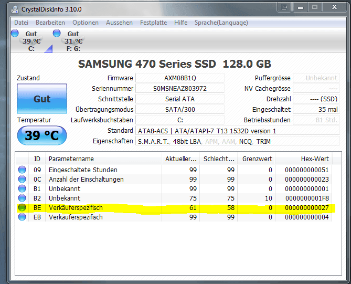Screen dimensions: 351x284
Task: Click the Firmware field AXM08B1Q
Action: (180, 78)
